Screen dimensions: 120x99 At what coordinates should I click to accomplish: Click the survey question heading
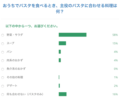click(x=60, y=8)
